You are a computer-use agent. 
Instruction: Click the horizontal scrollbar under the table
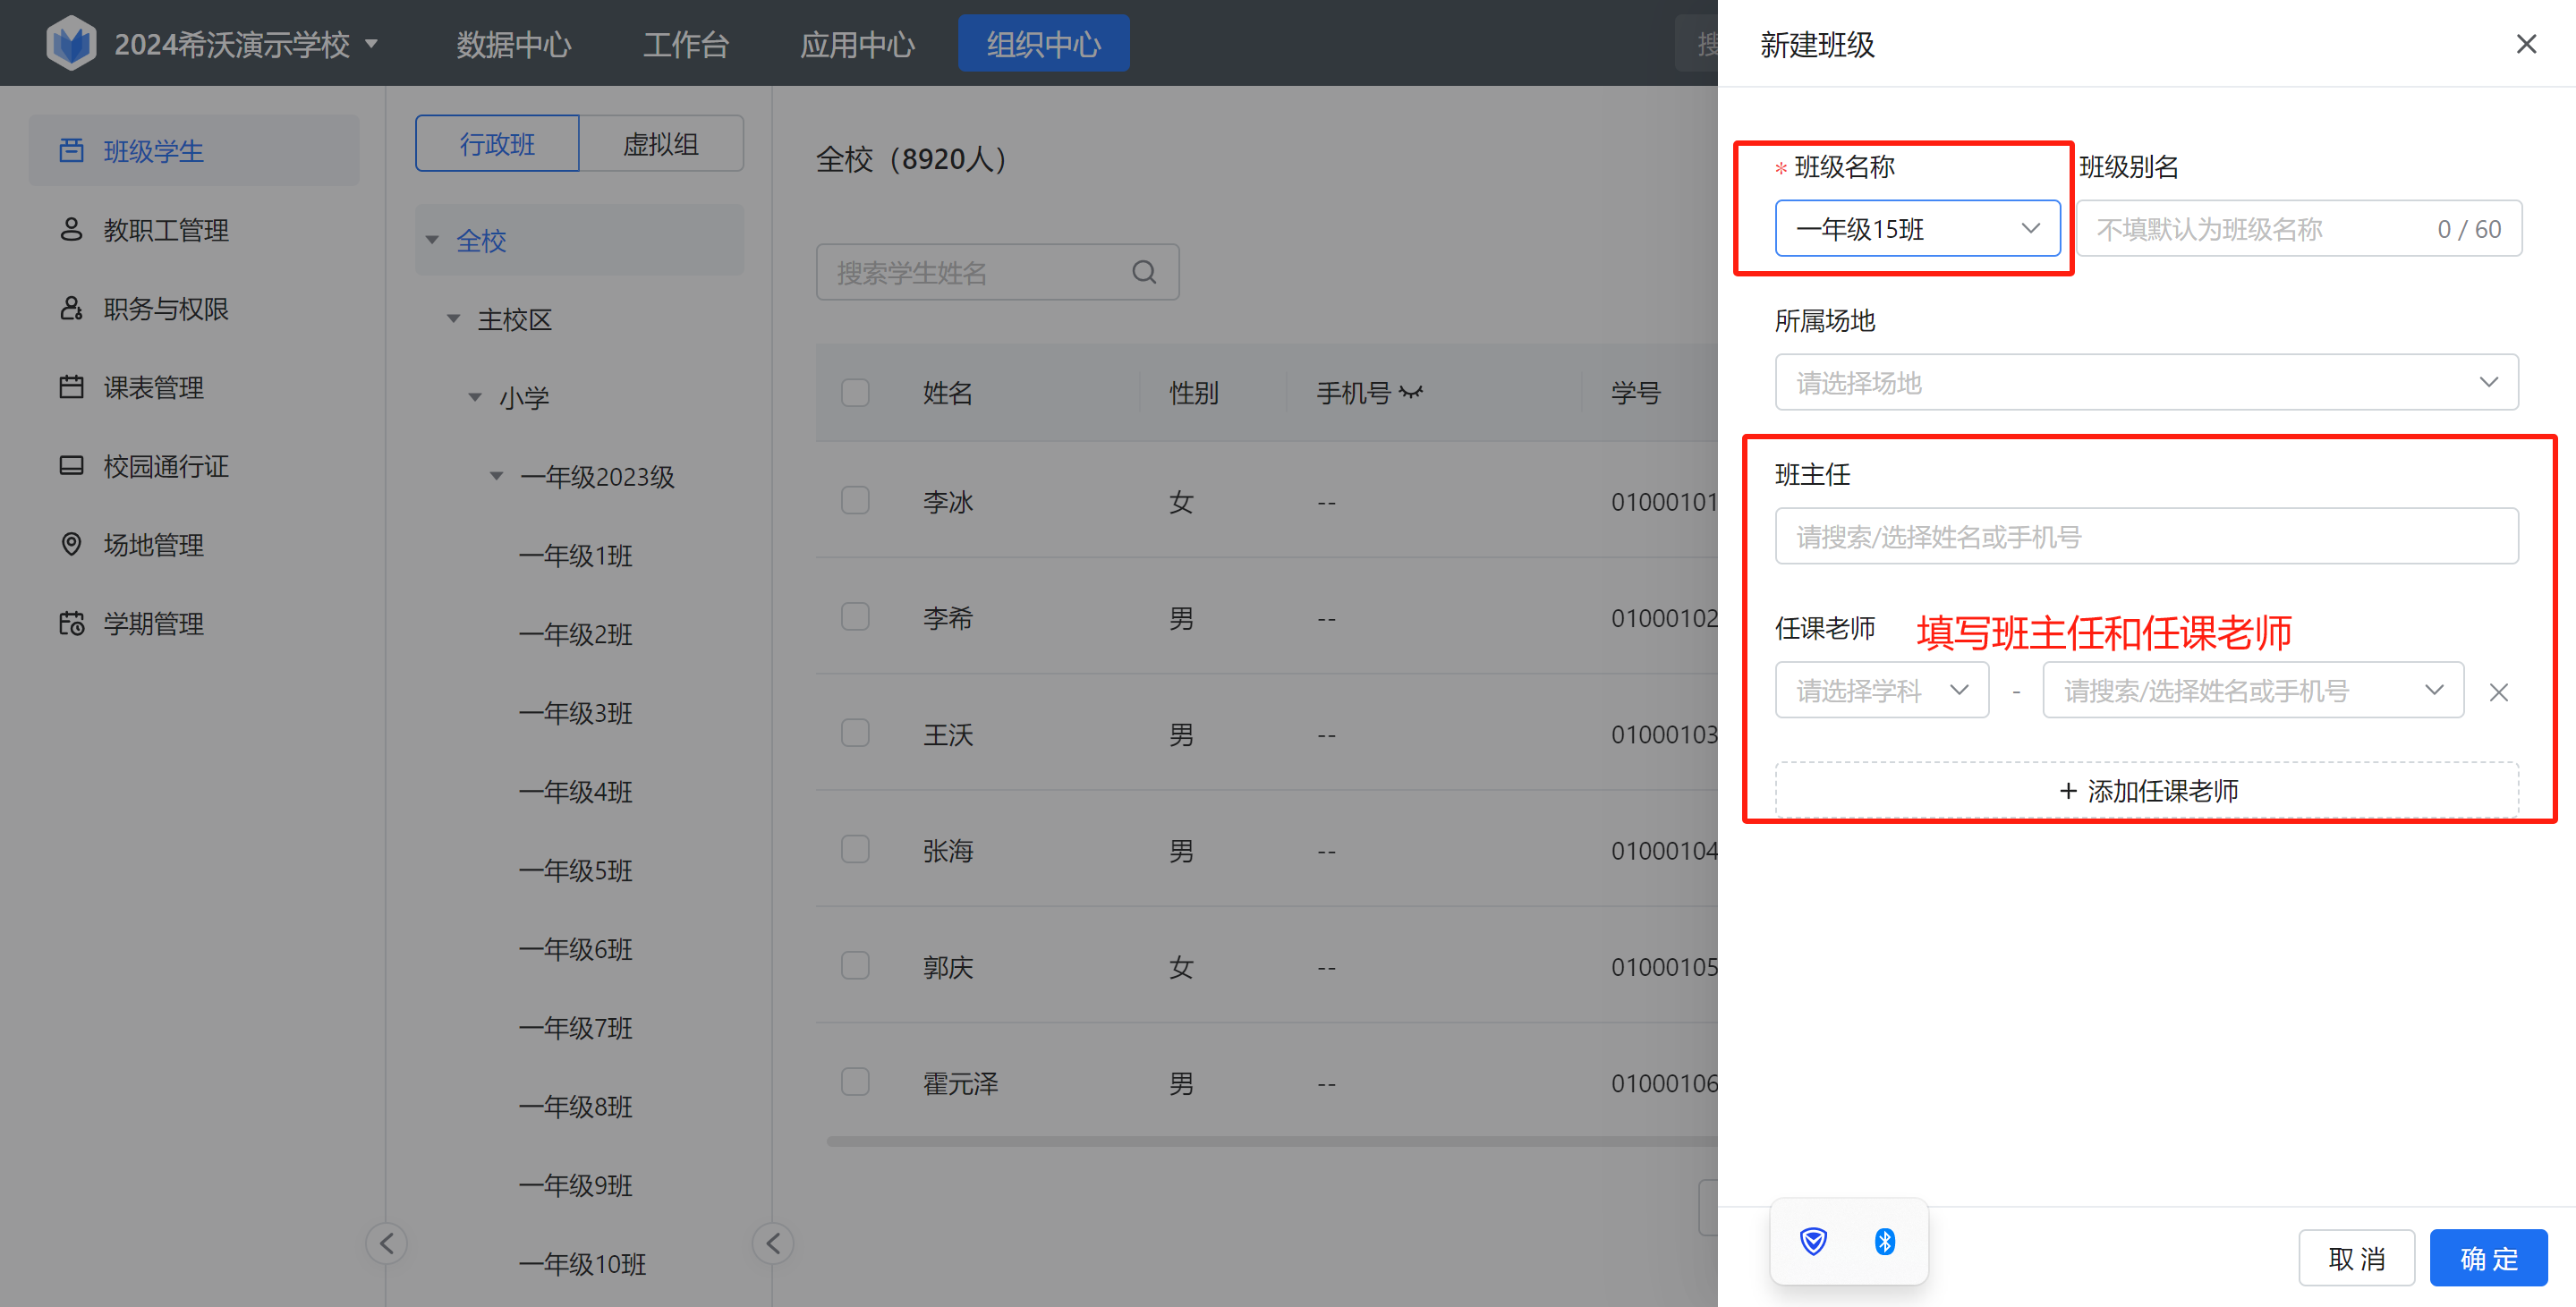1272,1141
